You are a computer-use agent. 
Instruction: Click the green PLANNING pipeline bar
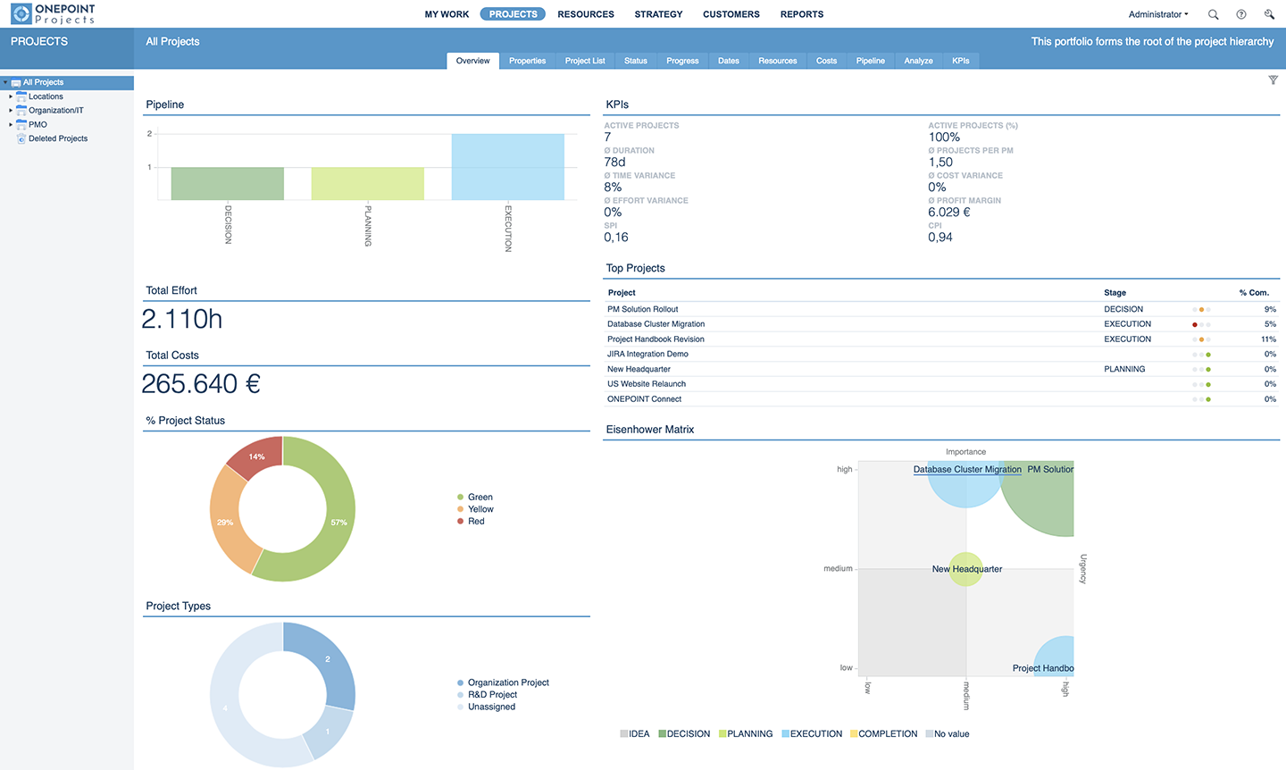click(x=367, y=184)
